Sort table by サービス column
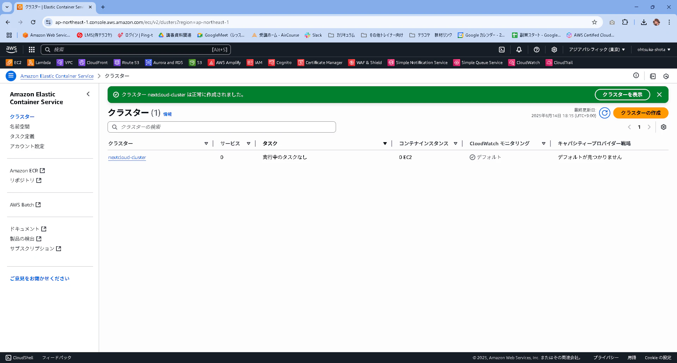Image resolution: width=677 pixels, height=363 pixels. pyautogui.click(x=249, y=144)
